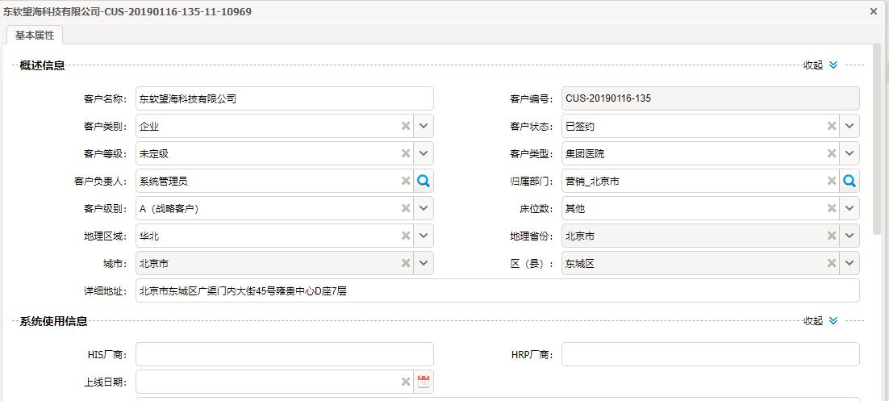The image size is (889, 401).
Task: Clear the 客户等级 value 未定级
Action: 406,154
